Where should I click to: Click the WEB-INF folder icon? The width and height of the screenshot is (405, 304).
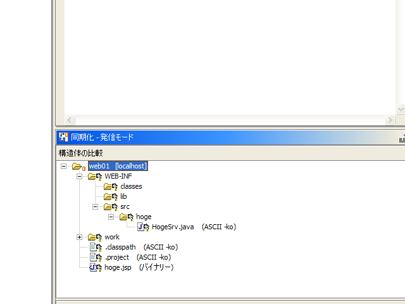click(x=95, y=177)
